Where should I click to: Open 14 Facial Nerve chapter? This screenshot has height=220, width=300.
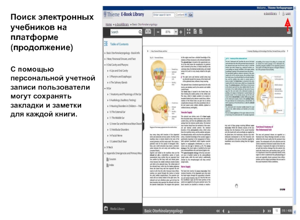116,136
